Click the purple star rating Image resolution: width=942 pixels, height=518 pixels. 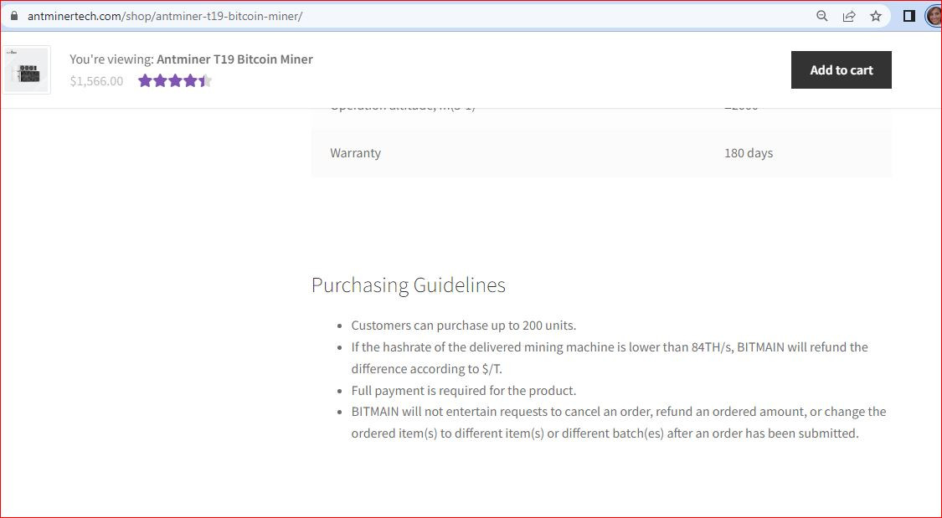pos(174,81)
